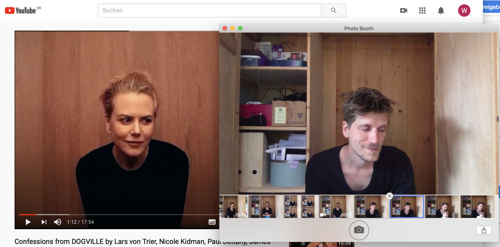Image resolution: width=500 pixels, height=247 pixels.
Task: Mute the video volume speaker
Action: pos(58,222)
